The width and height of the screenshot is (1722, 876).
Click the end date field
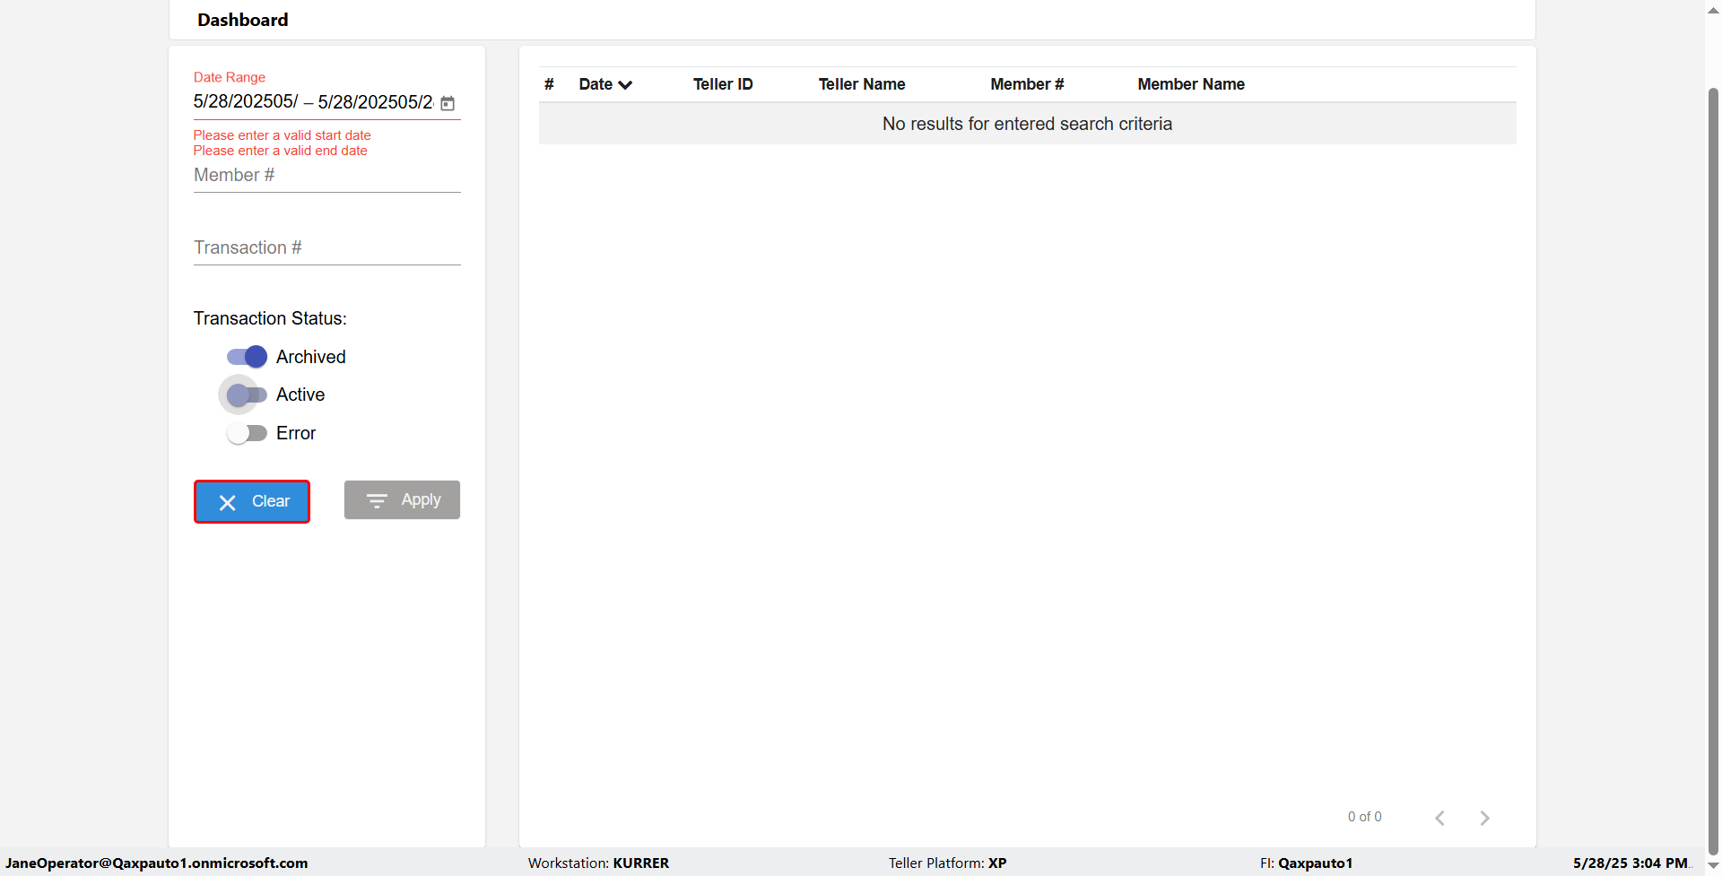tap(376, 102)
